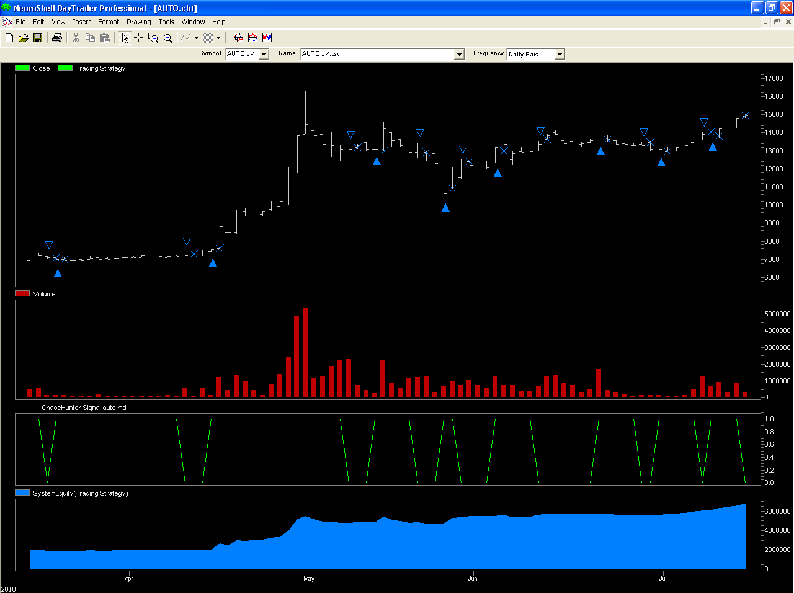Click the green Trading Strategy legend swatch

(x=65, y=68)
